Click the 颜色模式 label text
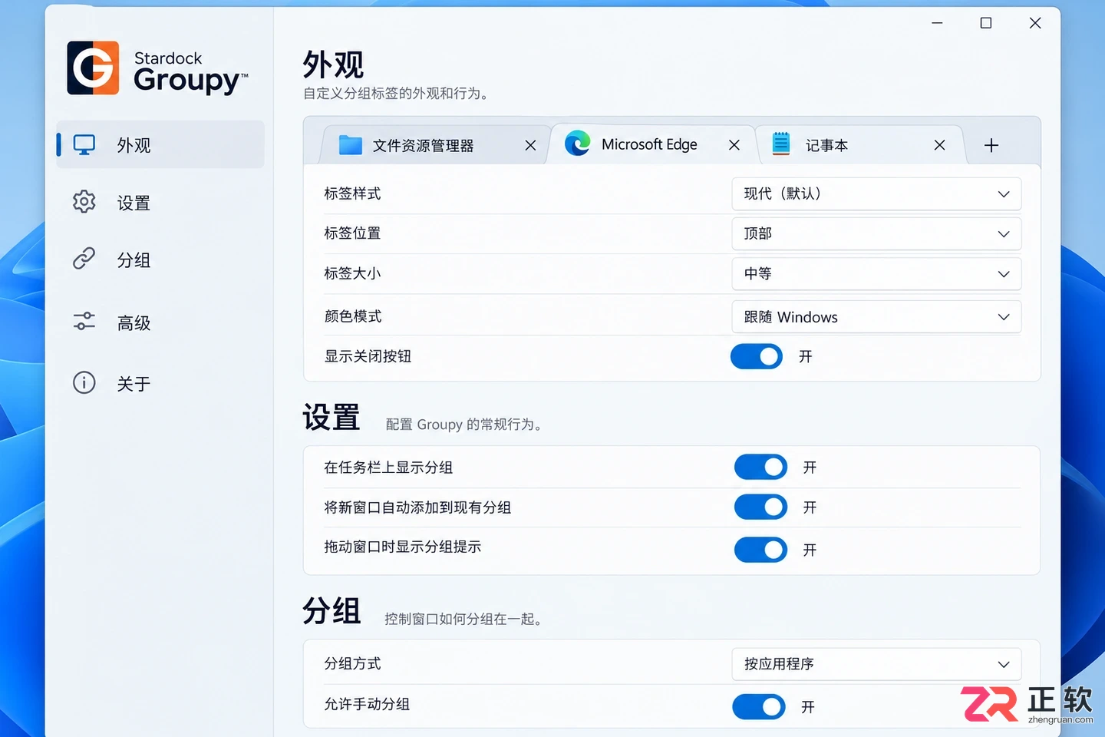 click(352, 316)
